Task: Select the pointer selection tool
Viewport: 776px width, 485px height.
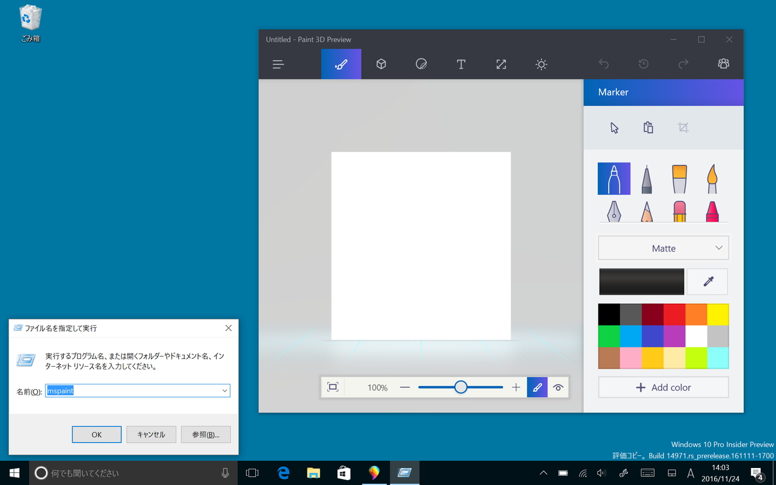Action: click(614, 128)
